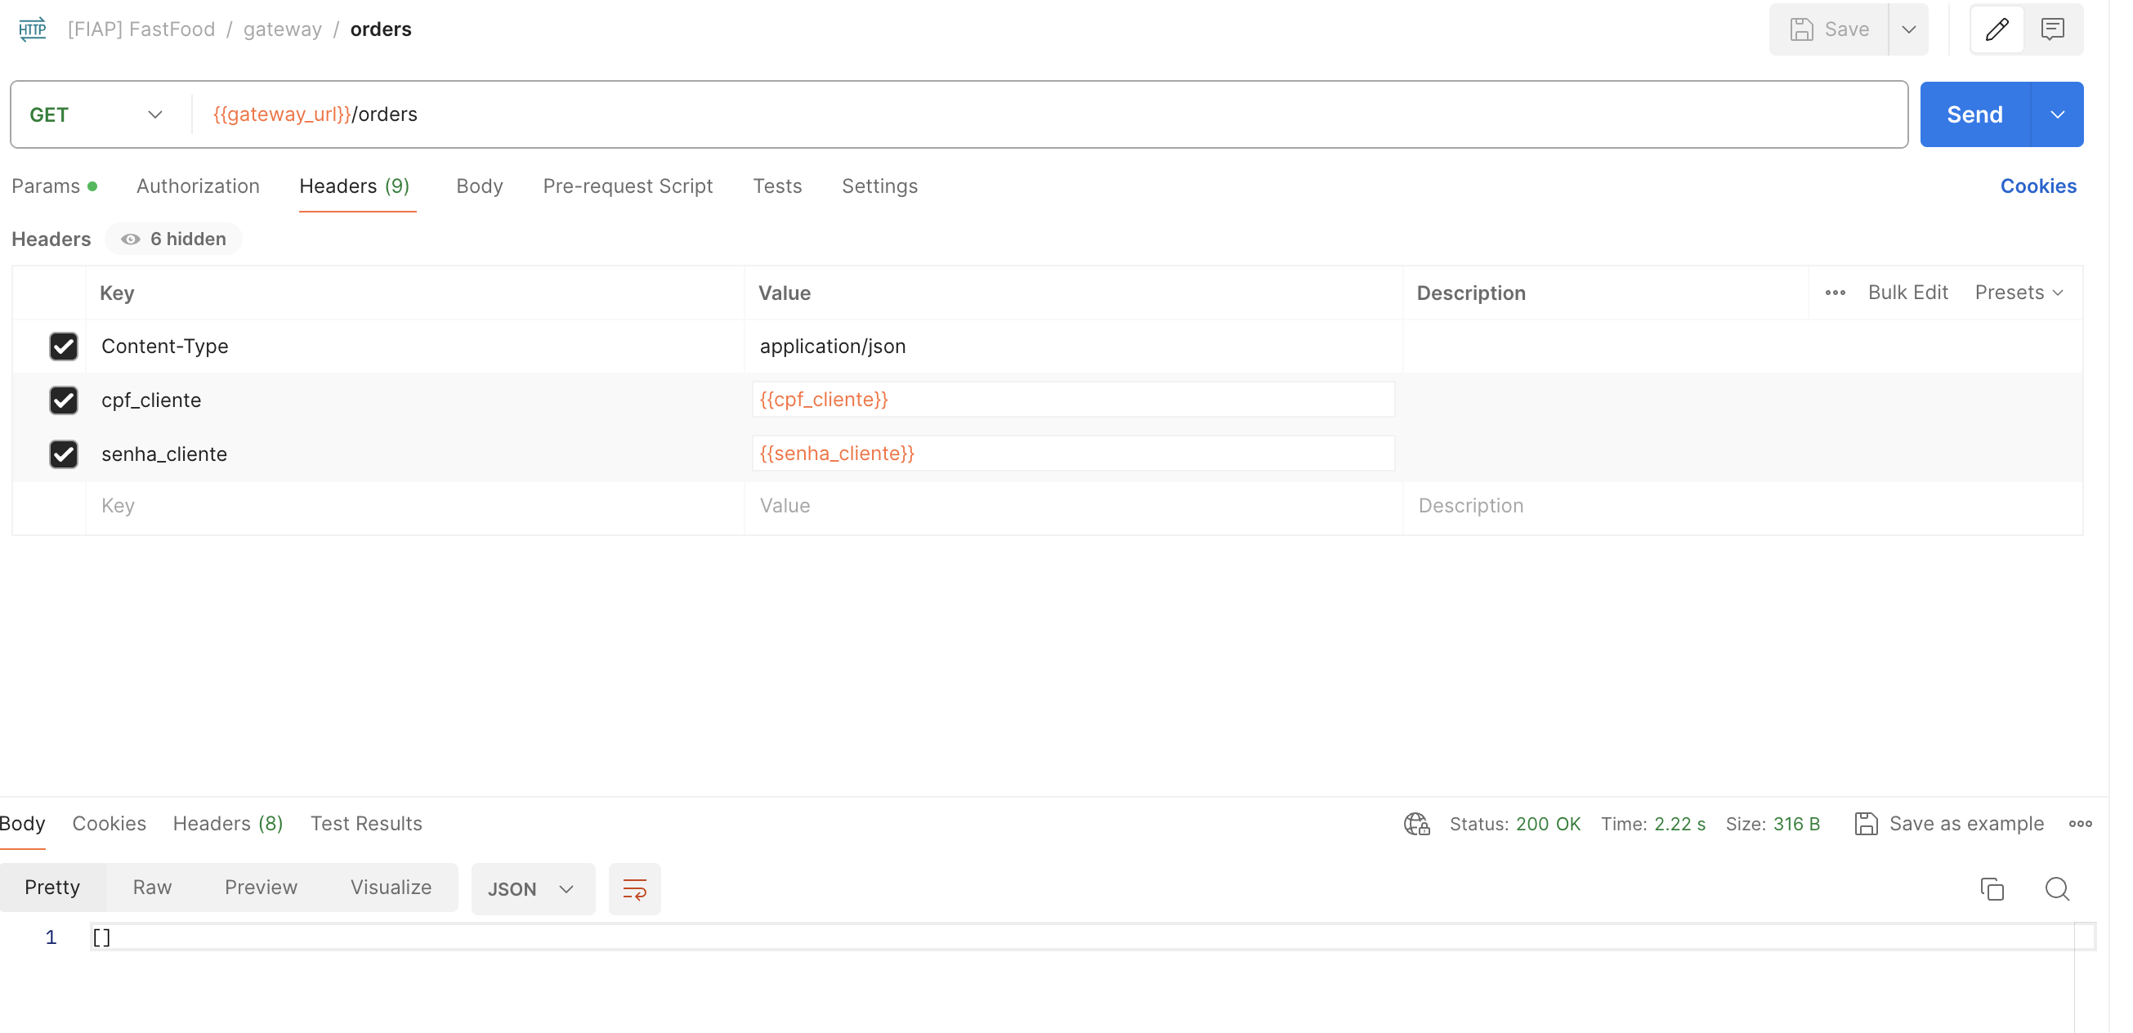Copy response body with copy icon

(1992, 889)
